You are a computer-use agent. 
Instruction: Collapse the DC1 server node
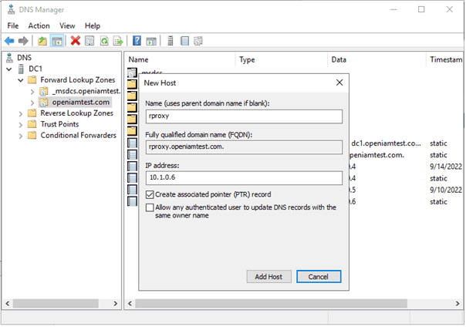pos(9,69)
